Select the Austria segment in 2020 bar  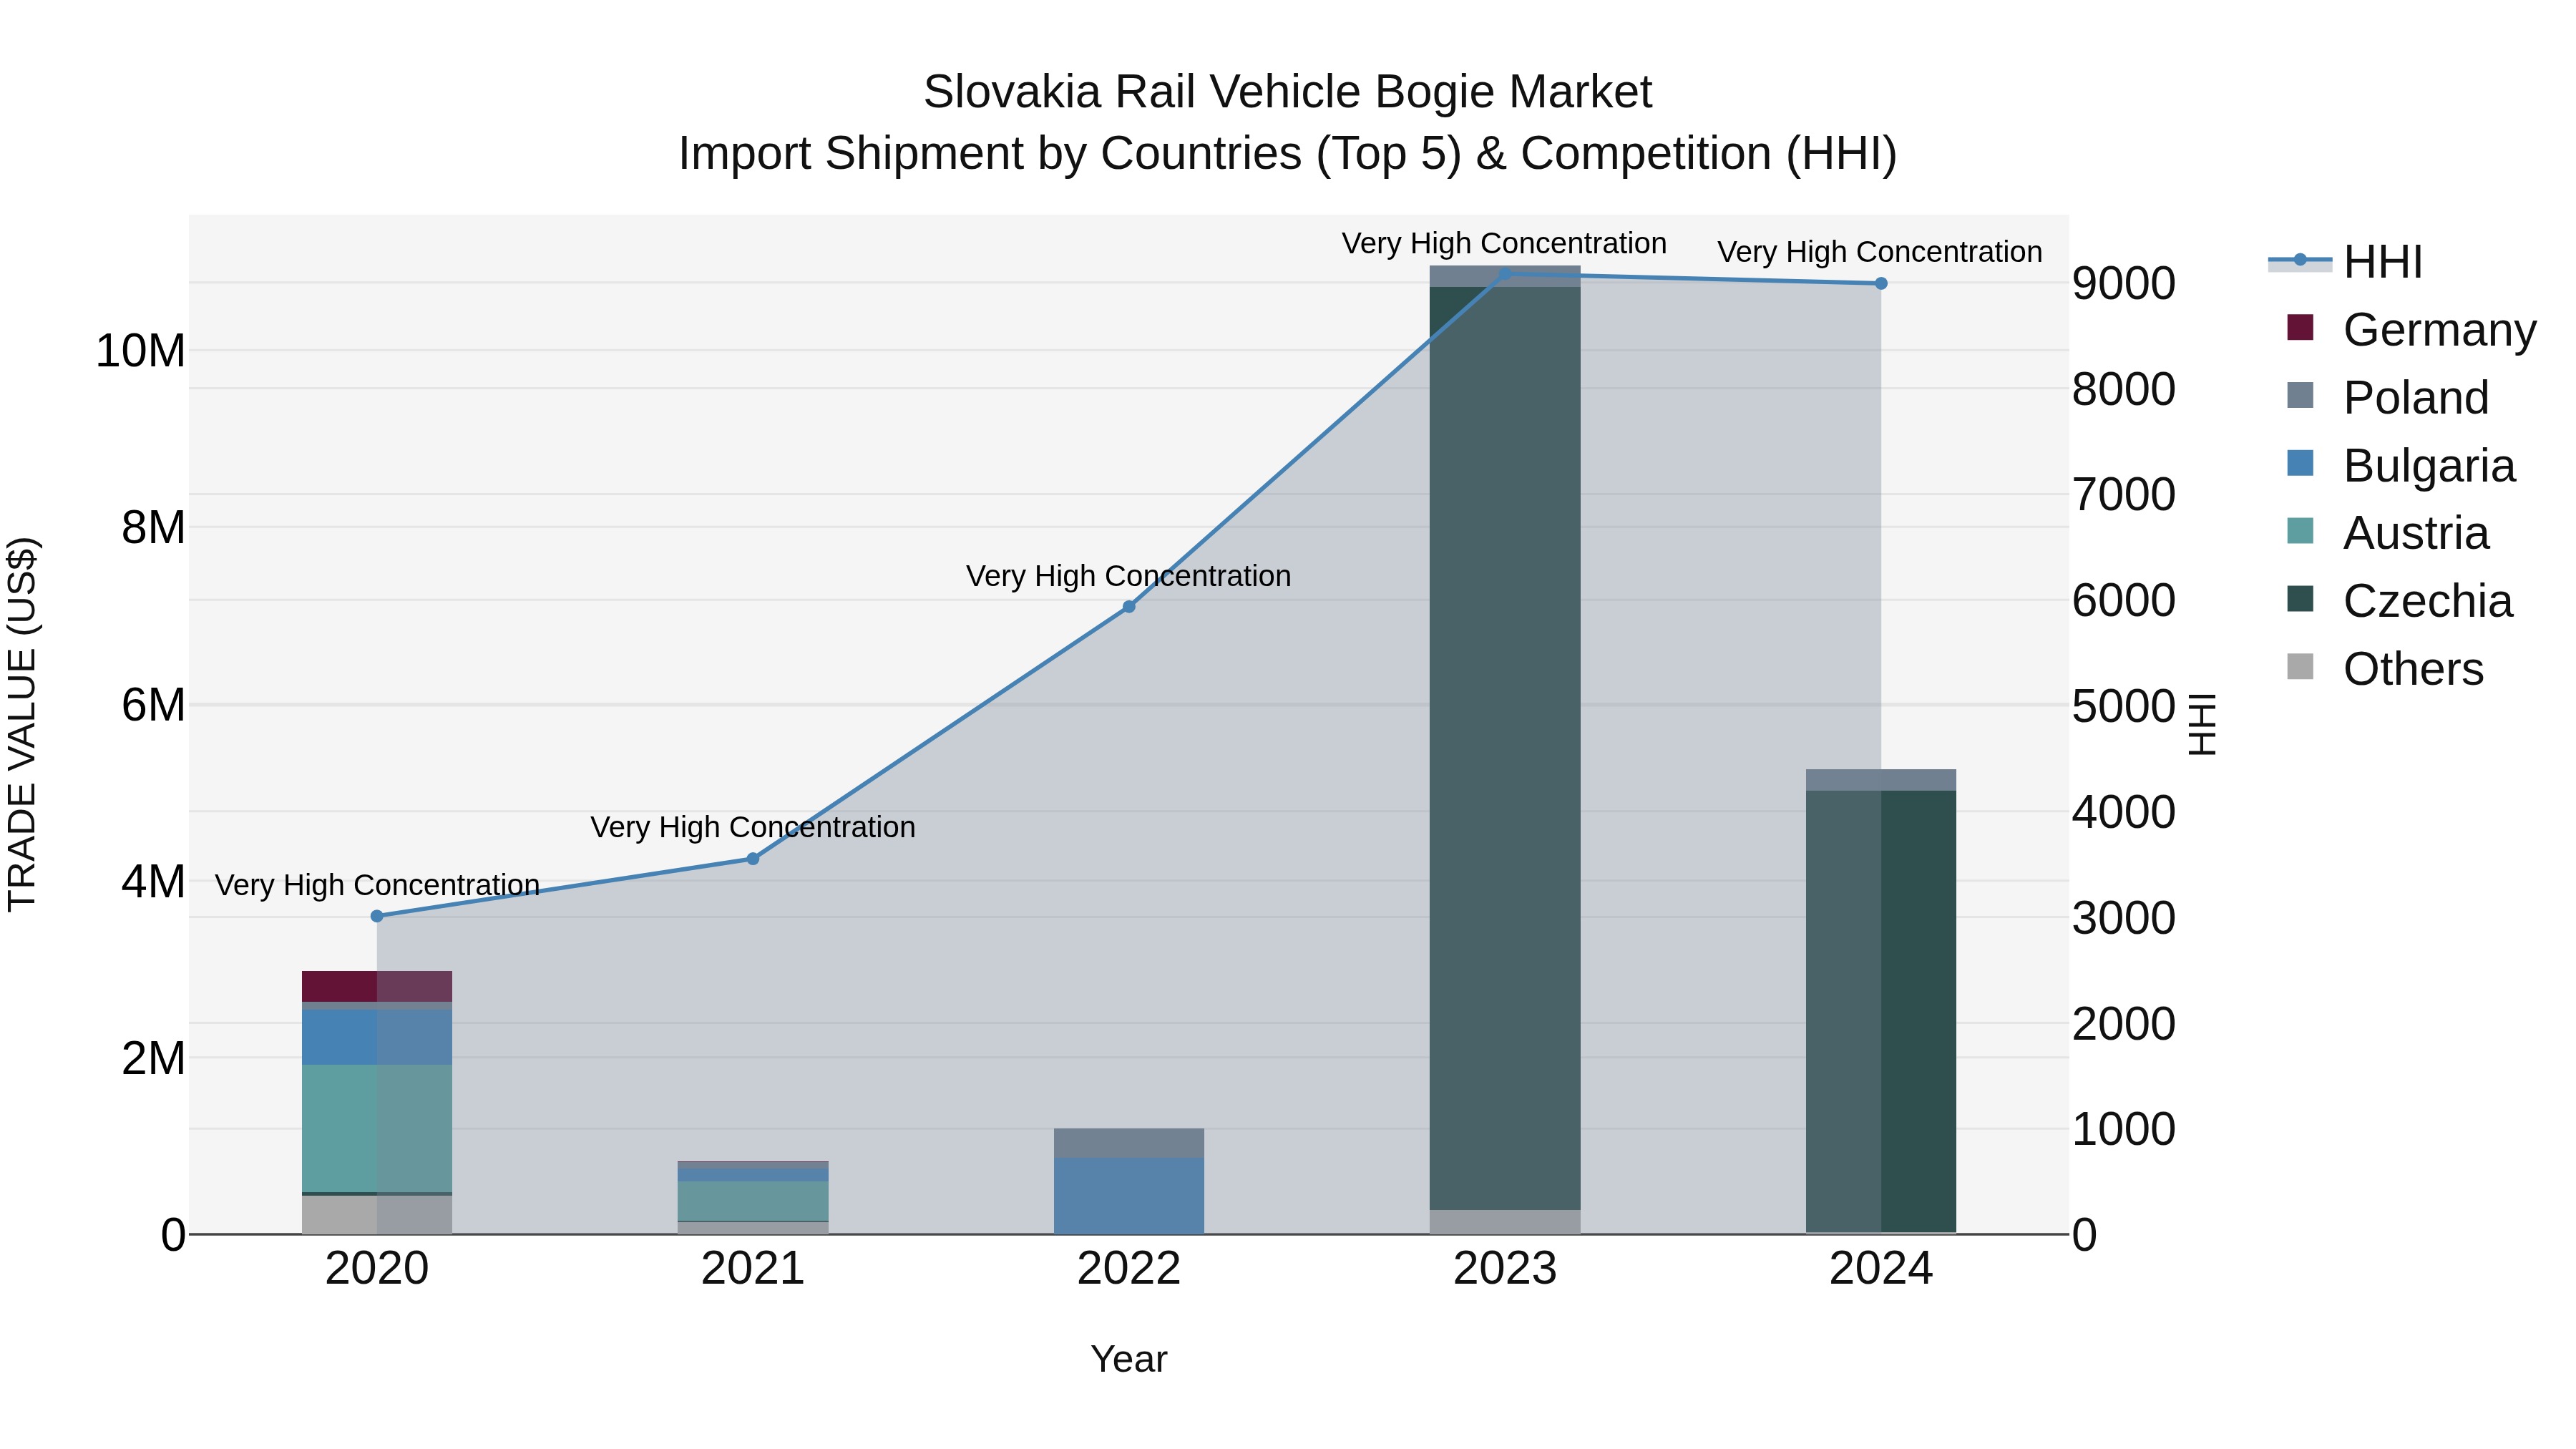[x=377, y=1128]
